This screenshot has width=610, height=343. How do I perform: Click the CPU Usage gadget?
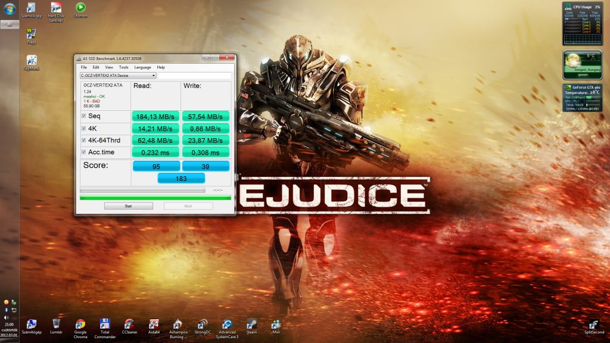point(583,24)
